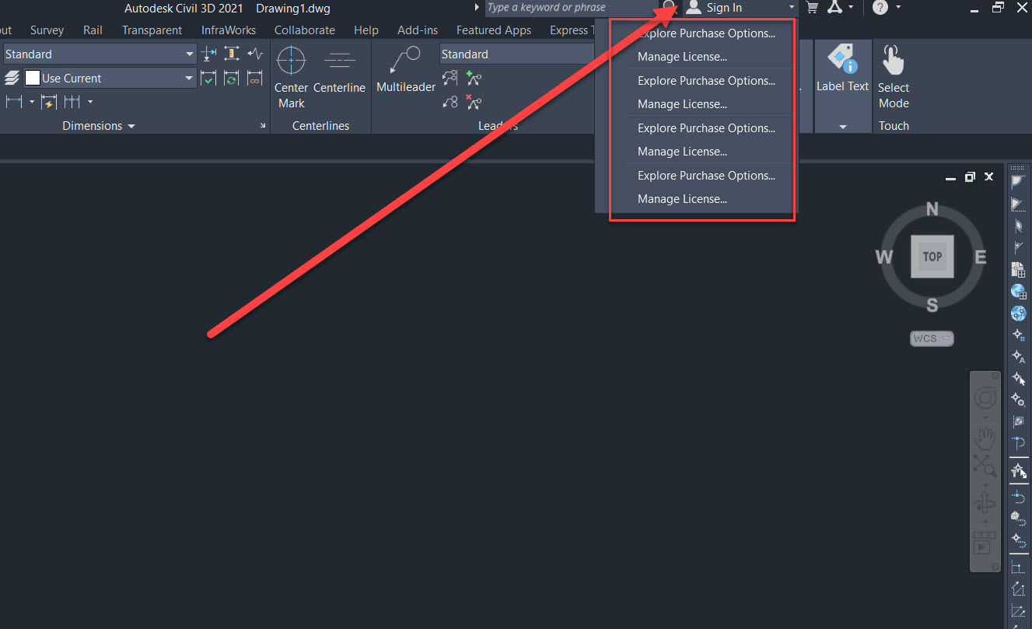1032x629 pixels.
Task: Start the Multileader command
Action: pyautogui.click(x=406, y=70)
